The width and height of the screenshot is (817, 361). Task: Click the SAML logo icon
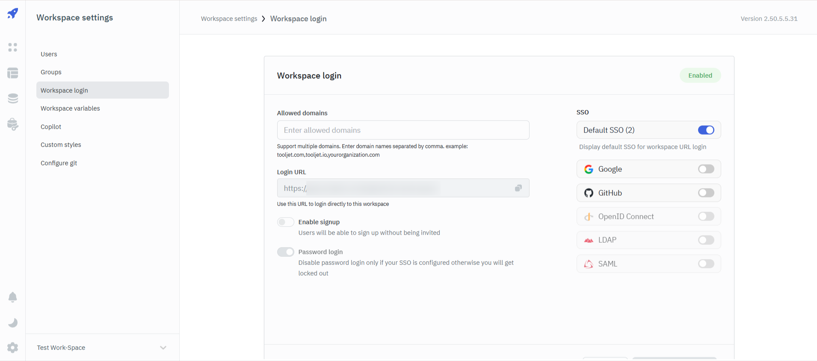point(589,264)
